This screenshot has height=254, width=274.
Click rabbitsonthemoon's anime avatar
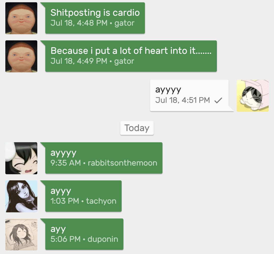click(21, 158)
